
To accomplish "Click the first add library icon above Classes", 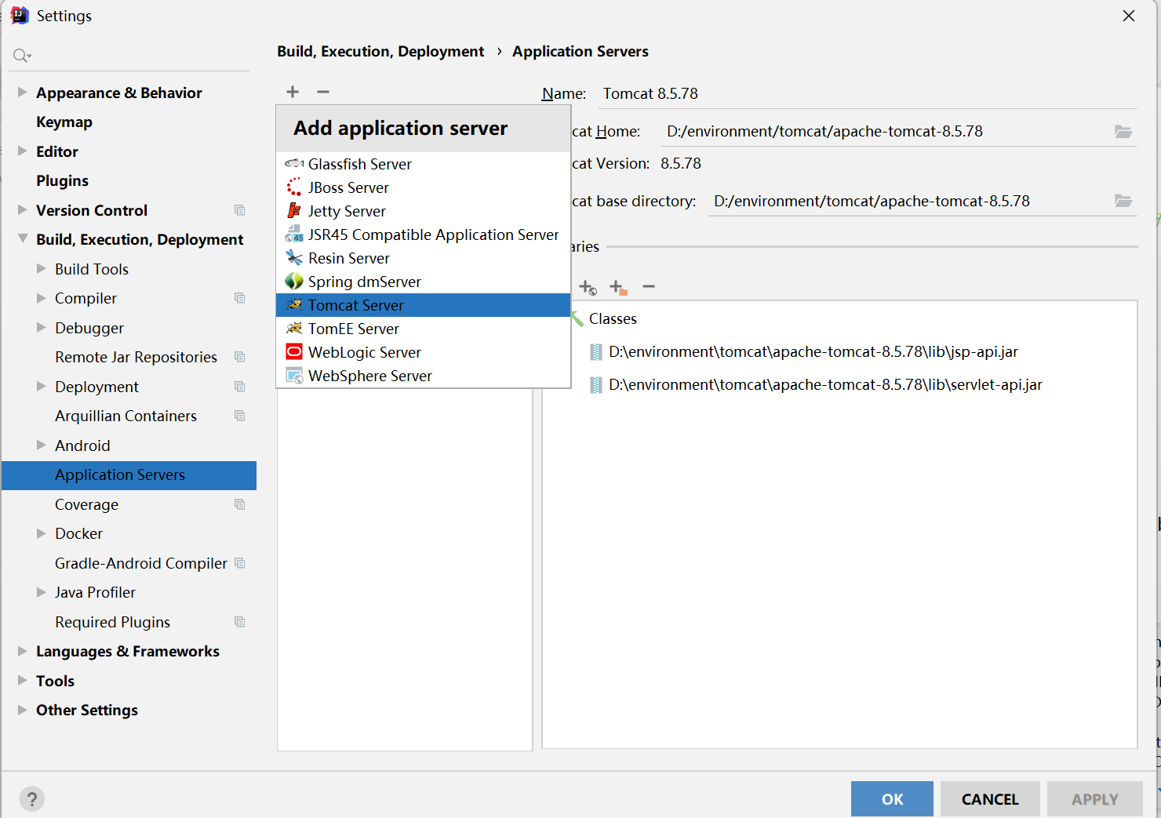I will click(588, 287).
